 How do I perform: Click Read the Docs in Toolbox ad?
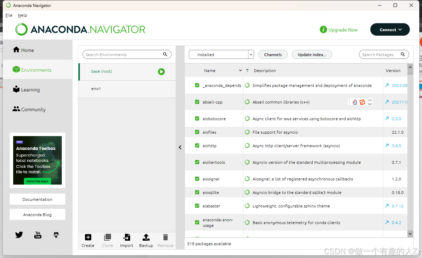pyautogui.click(x=38, y=181)
